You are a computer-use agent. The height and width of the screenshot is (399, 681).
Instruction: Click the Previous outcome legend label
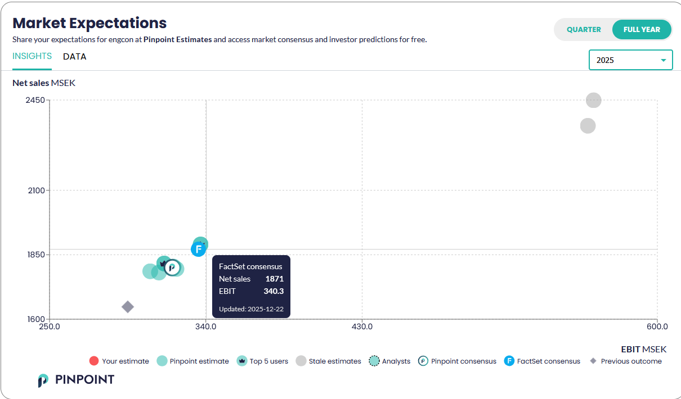click(x=631, y=361)
